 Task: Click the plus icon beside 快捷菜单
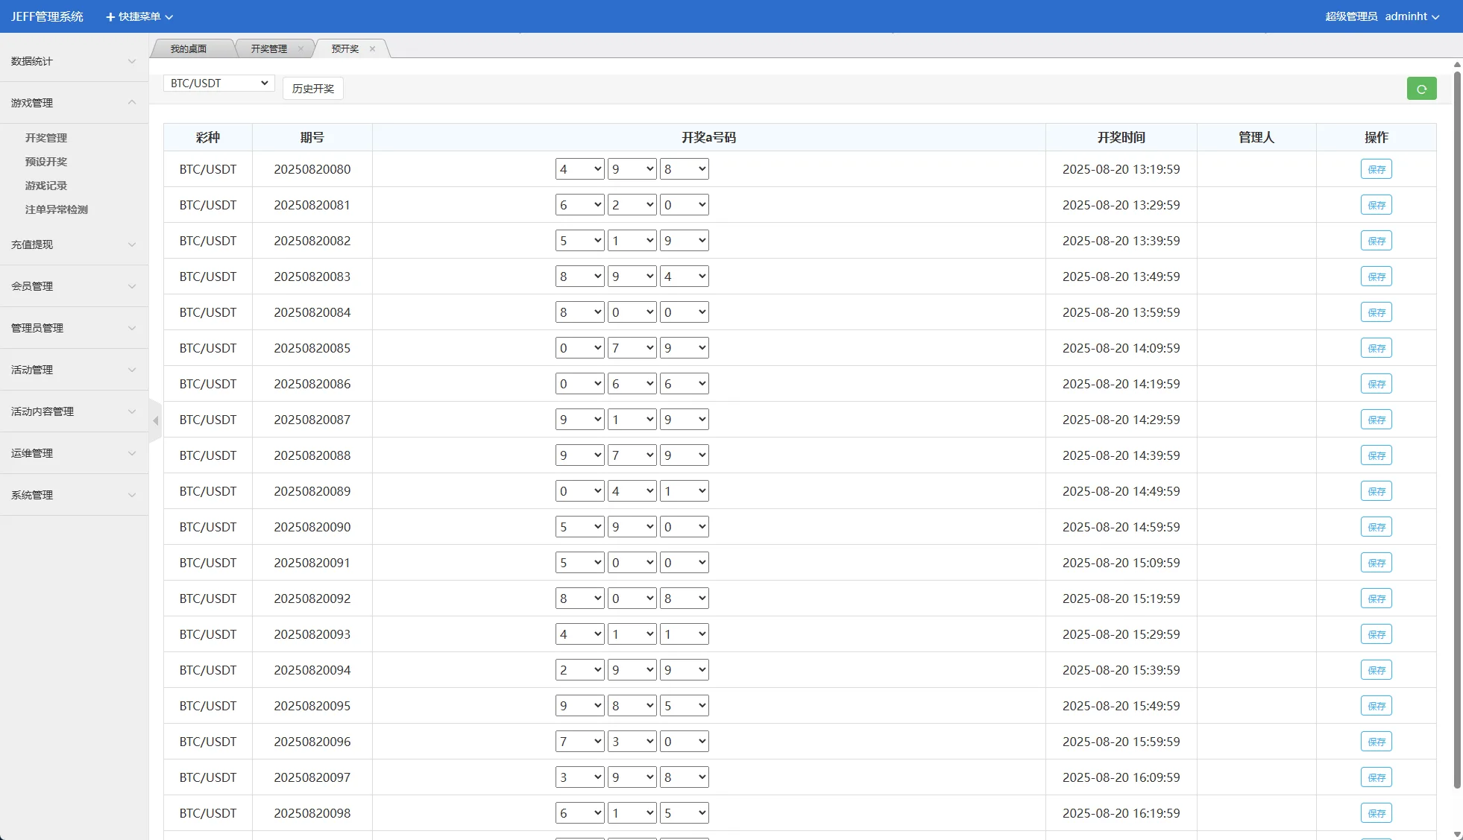[110, 17]
